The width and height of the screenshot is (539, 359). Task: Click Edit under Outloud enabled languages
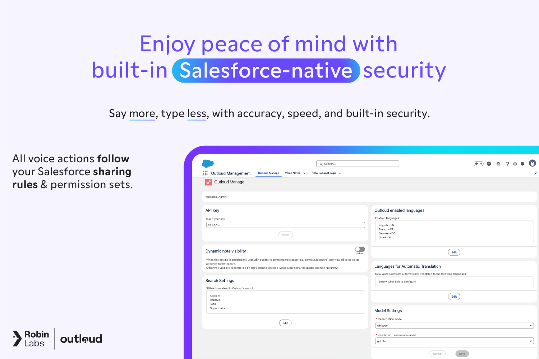454,252
